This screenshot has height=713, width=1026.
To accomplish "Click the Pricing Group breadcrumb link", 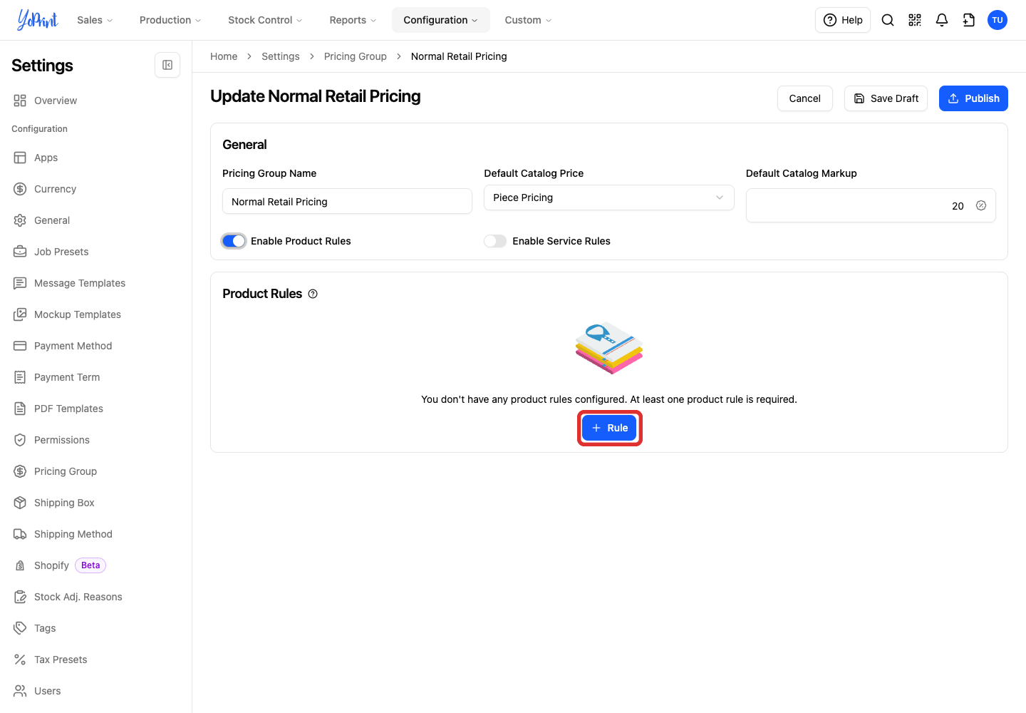I will click(x=355, y=56).
